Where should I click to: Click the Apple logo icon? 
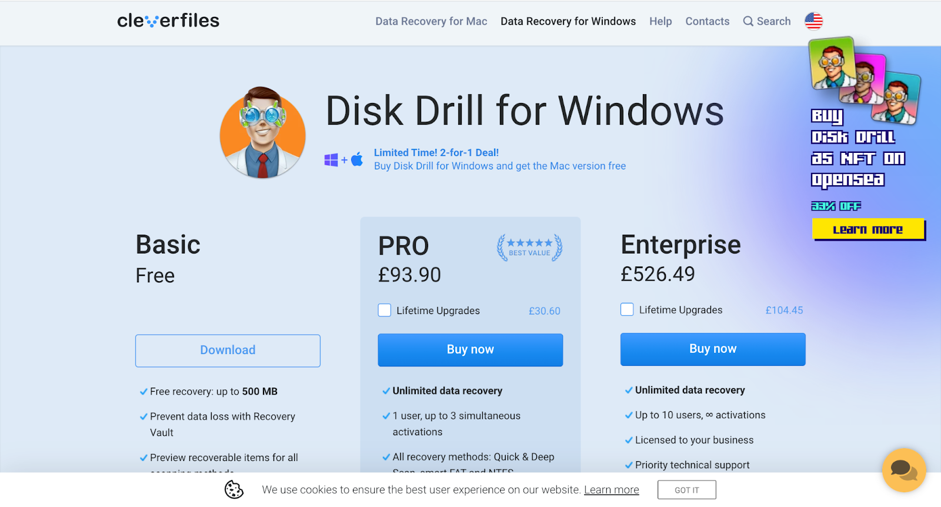(357, 159)
